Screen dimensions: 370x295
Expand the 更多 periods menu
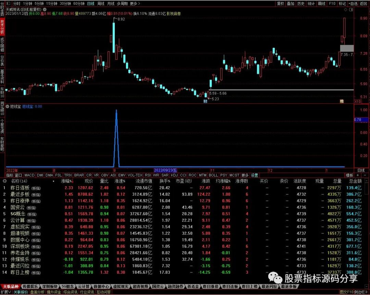135,3
